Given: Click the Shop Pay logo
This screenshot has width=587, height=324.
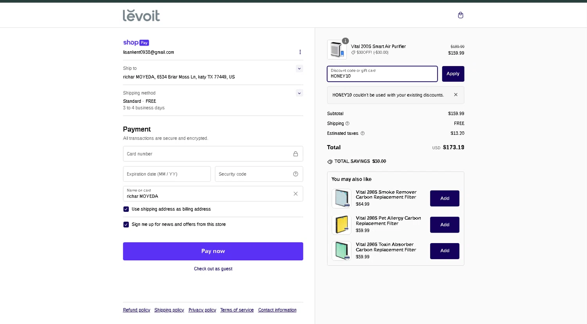Looking at the screenshot, I should (136, 43).
